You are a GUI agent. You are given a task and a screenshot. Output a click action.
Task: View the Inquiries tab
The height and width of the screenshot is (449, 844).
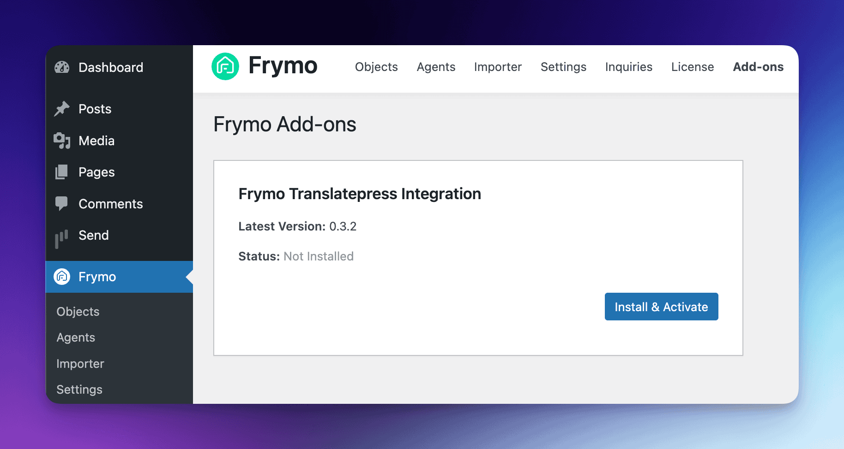click(x=628, y=67)
